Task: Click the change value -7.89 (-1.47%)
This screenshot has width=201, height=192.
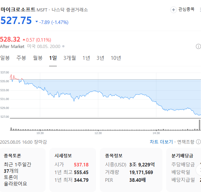Action: (x=54, y=22)
